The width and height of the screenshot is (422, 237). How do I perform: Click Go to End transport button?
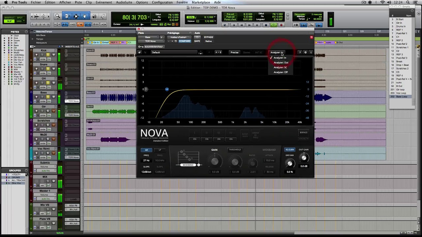(257, 25)
